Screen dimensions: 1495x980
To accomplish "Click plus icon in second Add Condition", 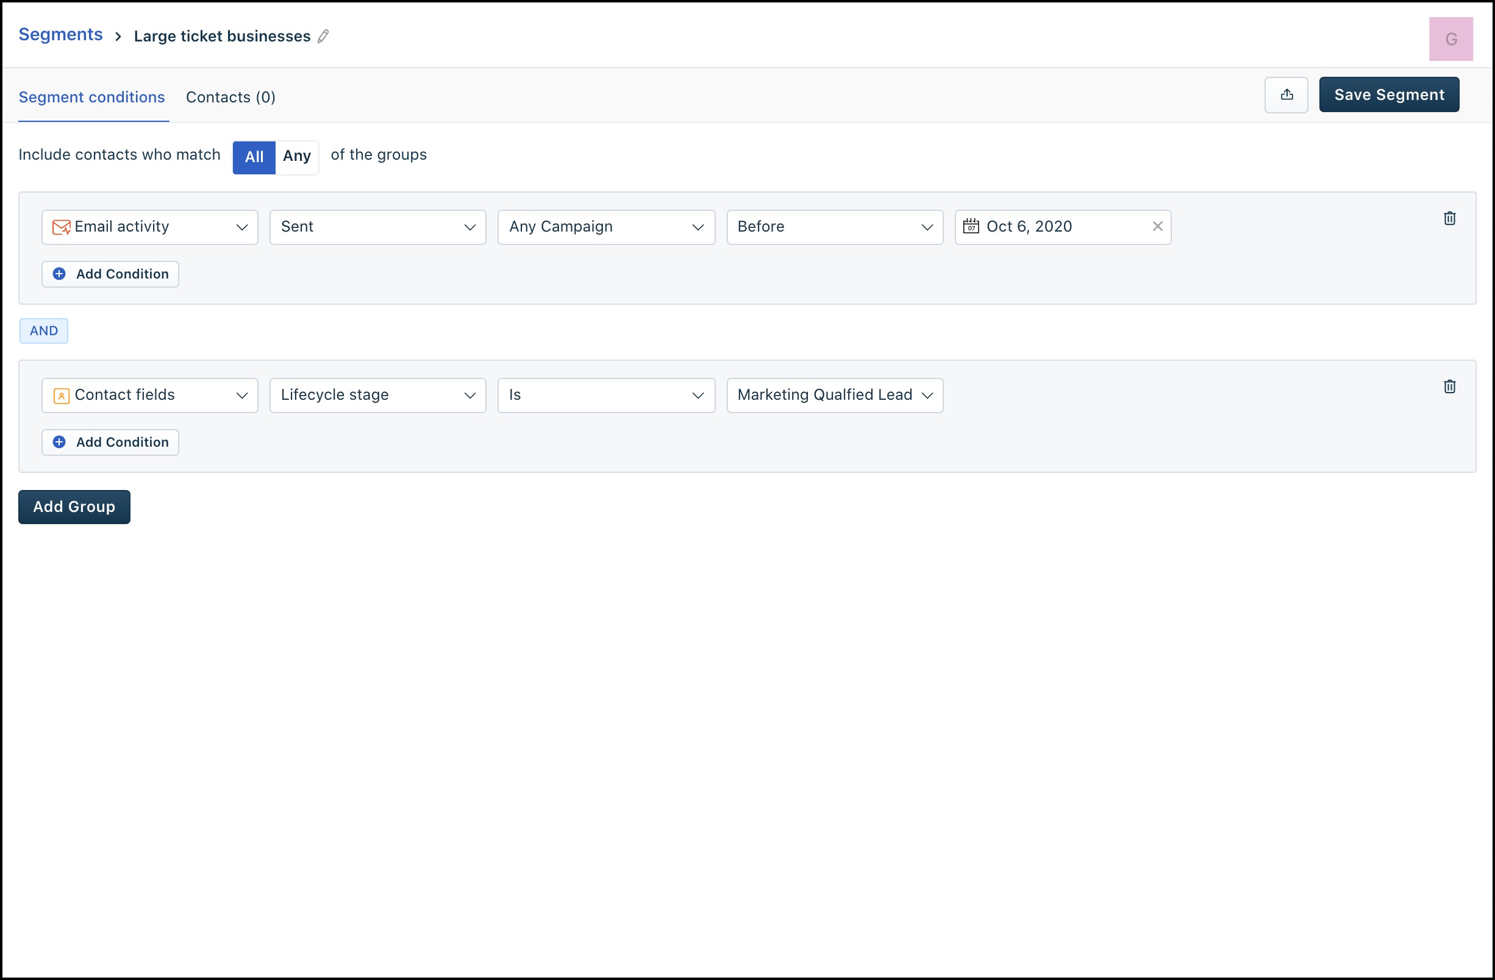I will [x=59, y=442].
